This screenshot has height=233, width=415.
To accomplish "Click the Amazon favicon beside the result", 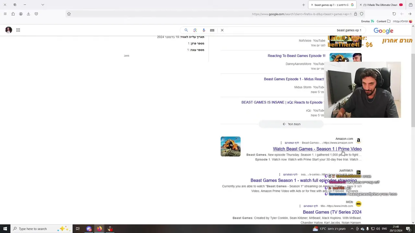I will [358, 140].
